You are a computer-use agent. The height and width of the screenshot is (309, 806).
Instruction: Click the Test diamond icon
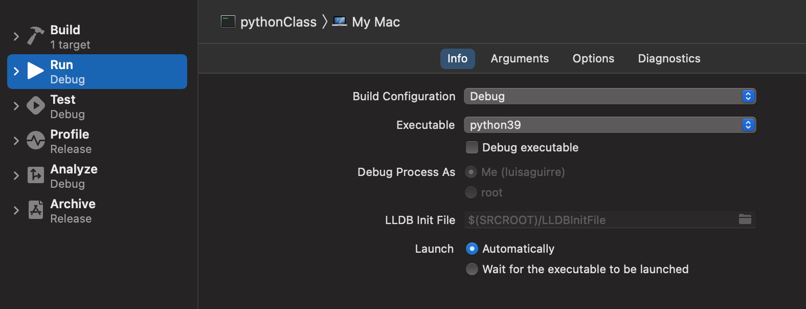click(x=35, y=106)
